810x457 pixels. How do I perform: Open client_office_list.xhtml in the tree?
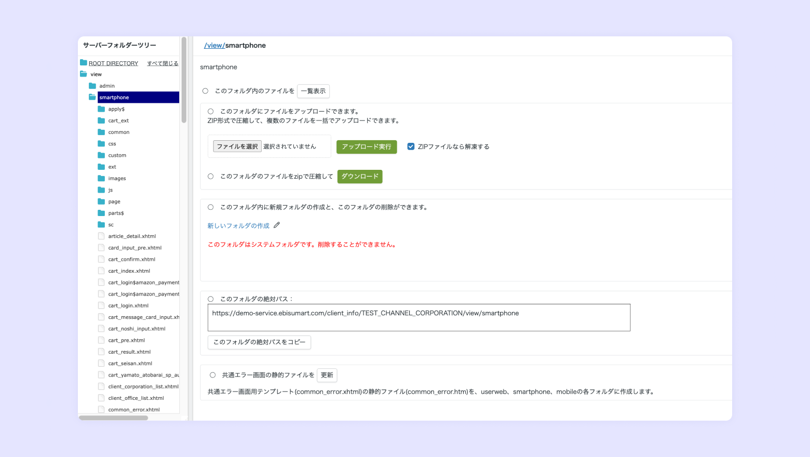point(136,398)
